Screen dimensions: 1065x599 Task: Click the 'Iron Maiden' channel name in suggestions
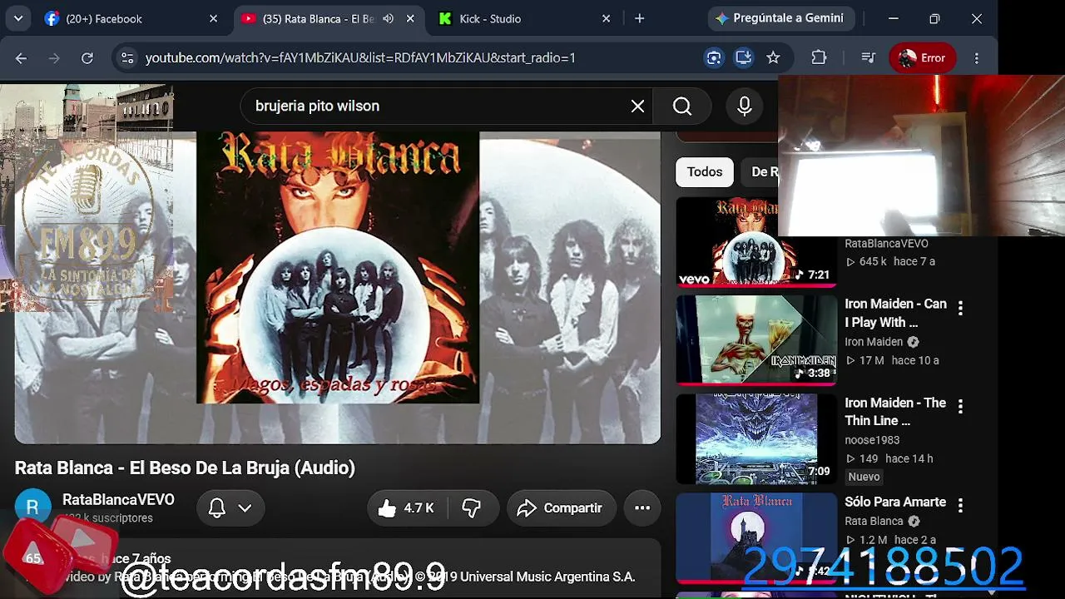coord(874,342)
